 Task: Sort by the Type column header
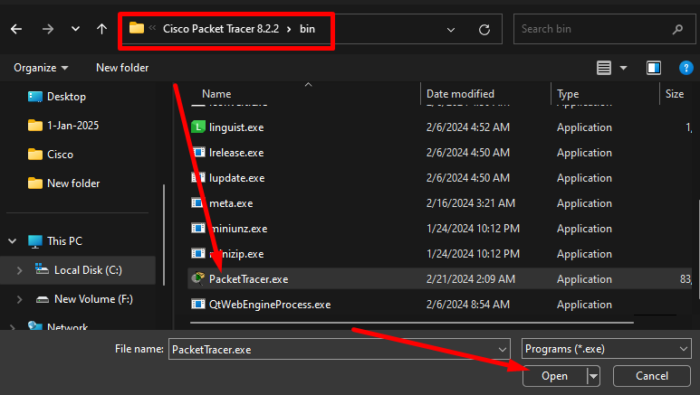tap(568, 94)
